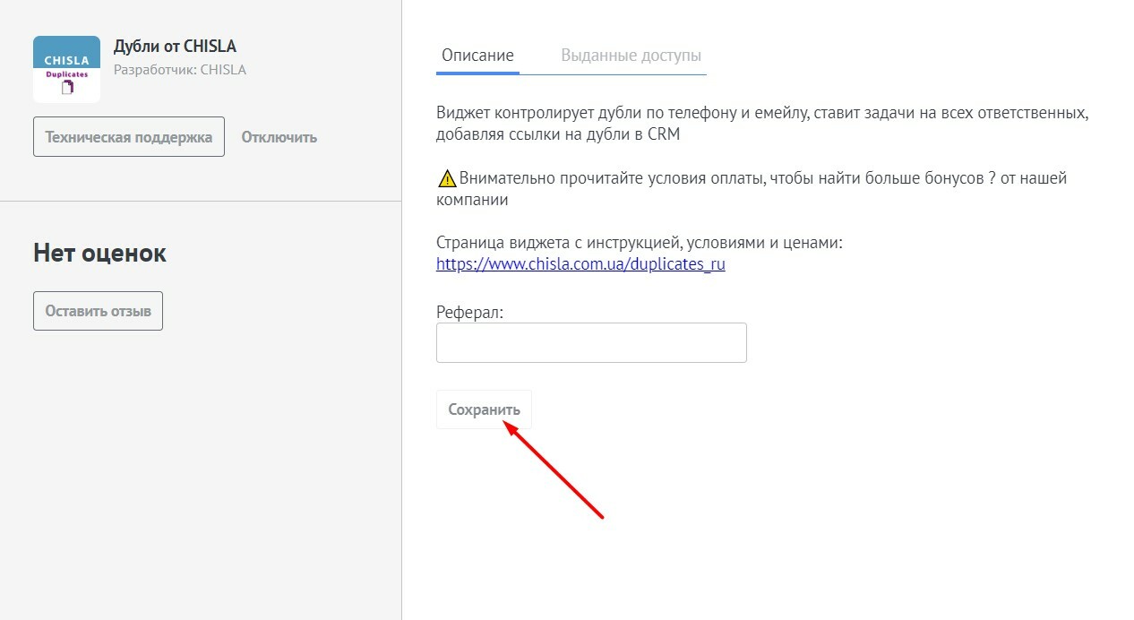Focus the Реферал input field
This screenshot has width=1134, height=620.
591,342
